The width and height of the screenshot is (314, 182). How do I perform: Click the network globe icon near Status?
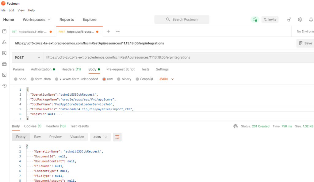(236, 126)
